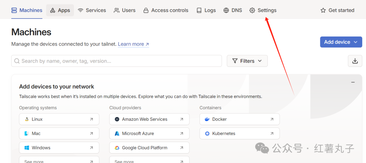The width and height of the screenshot is (366, 163).
Task: Click the Services wifi icon
Action: (81, 10)
